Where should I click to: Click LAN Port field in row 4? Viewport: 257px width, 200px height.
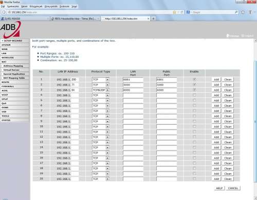click(x=133, y=95)
